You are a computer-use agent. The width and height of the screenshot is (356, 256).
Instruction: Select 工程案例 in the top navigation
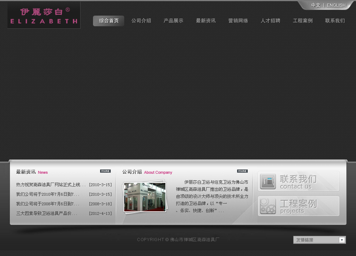pos(302,21)
